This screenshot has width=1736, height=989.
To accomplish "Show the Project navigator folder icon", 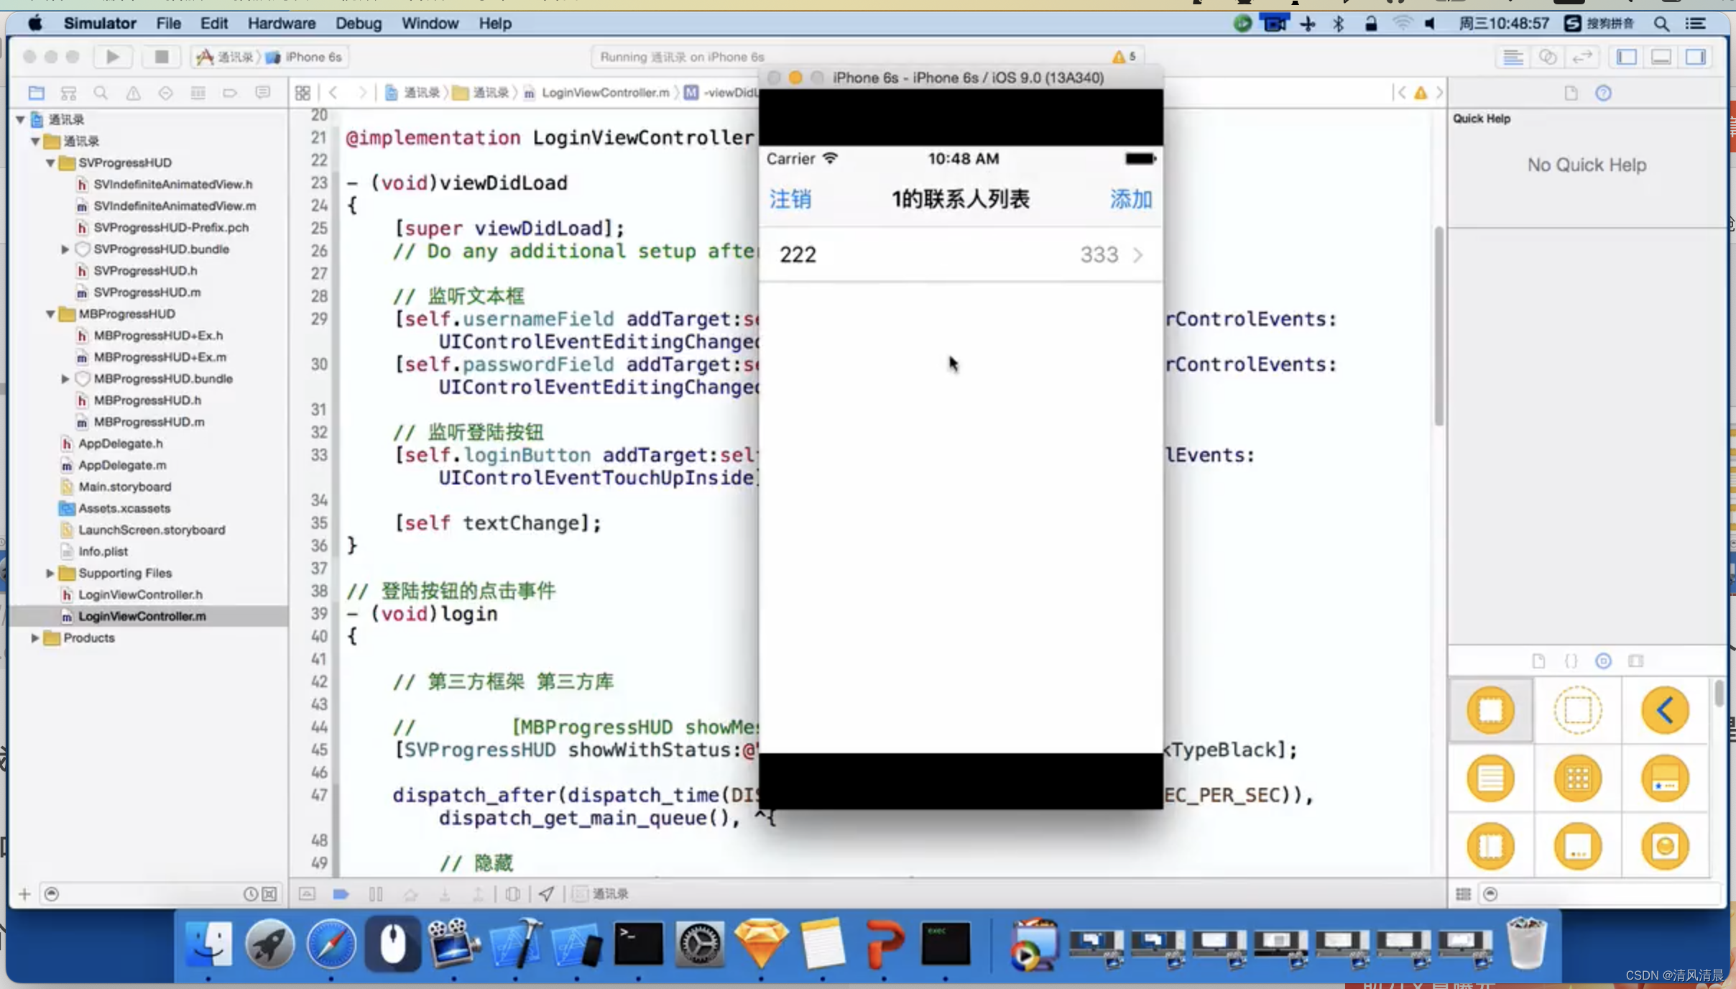I will 36,93.
